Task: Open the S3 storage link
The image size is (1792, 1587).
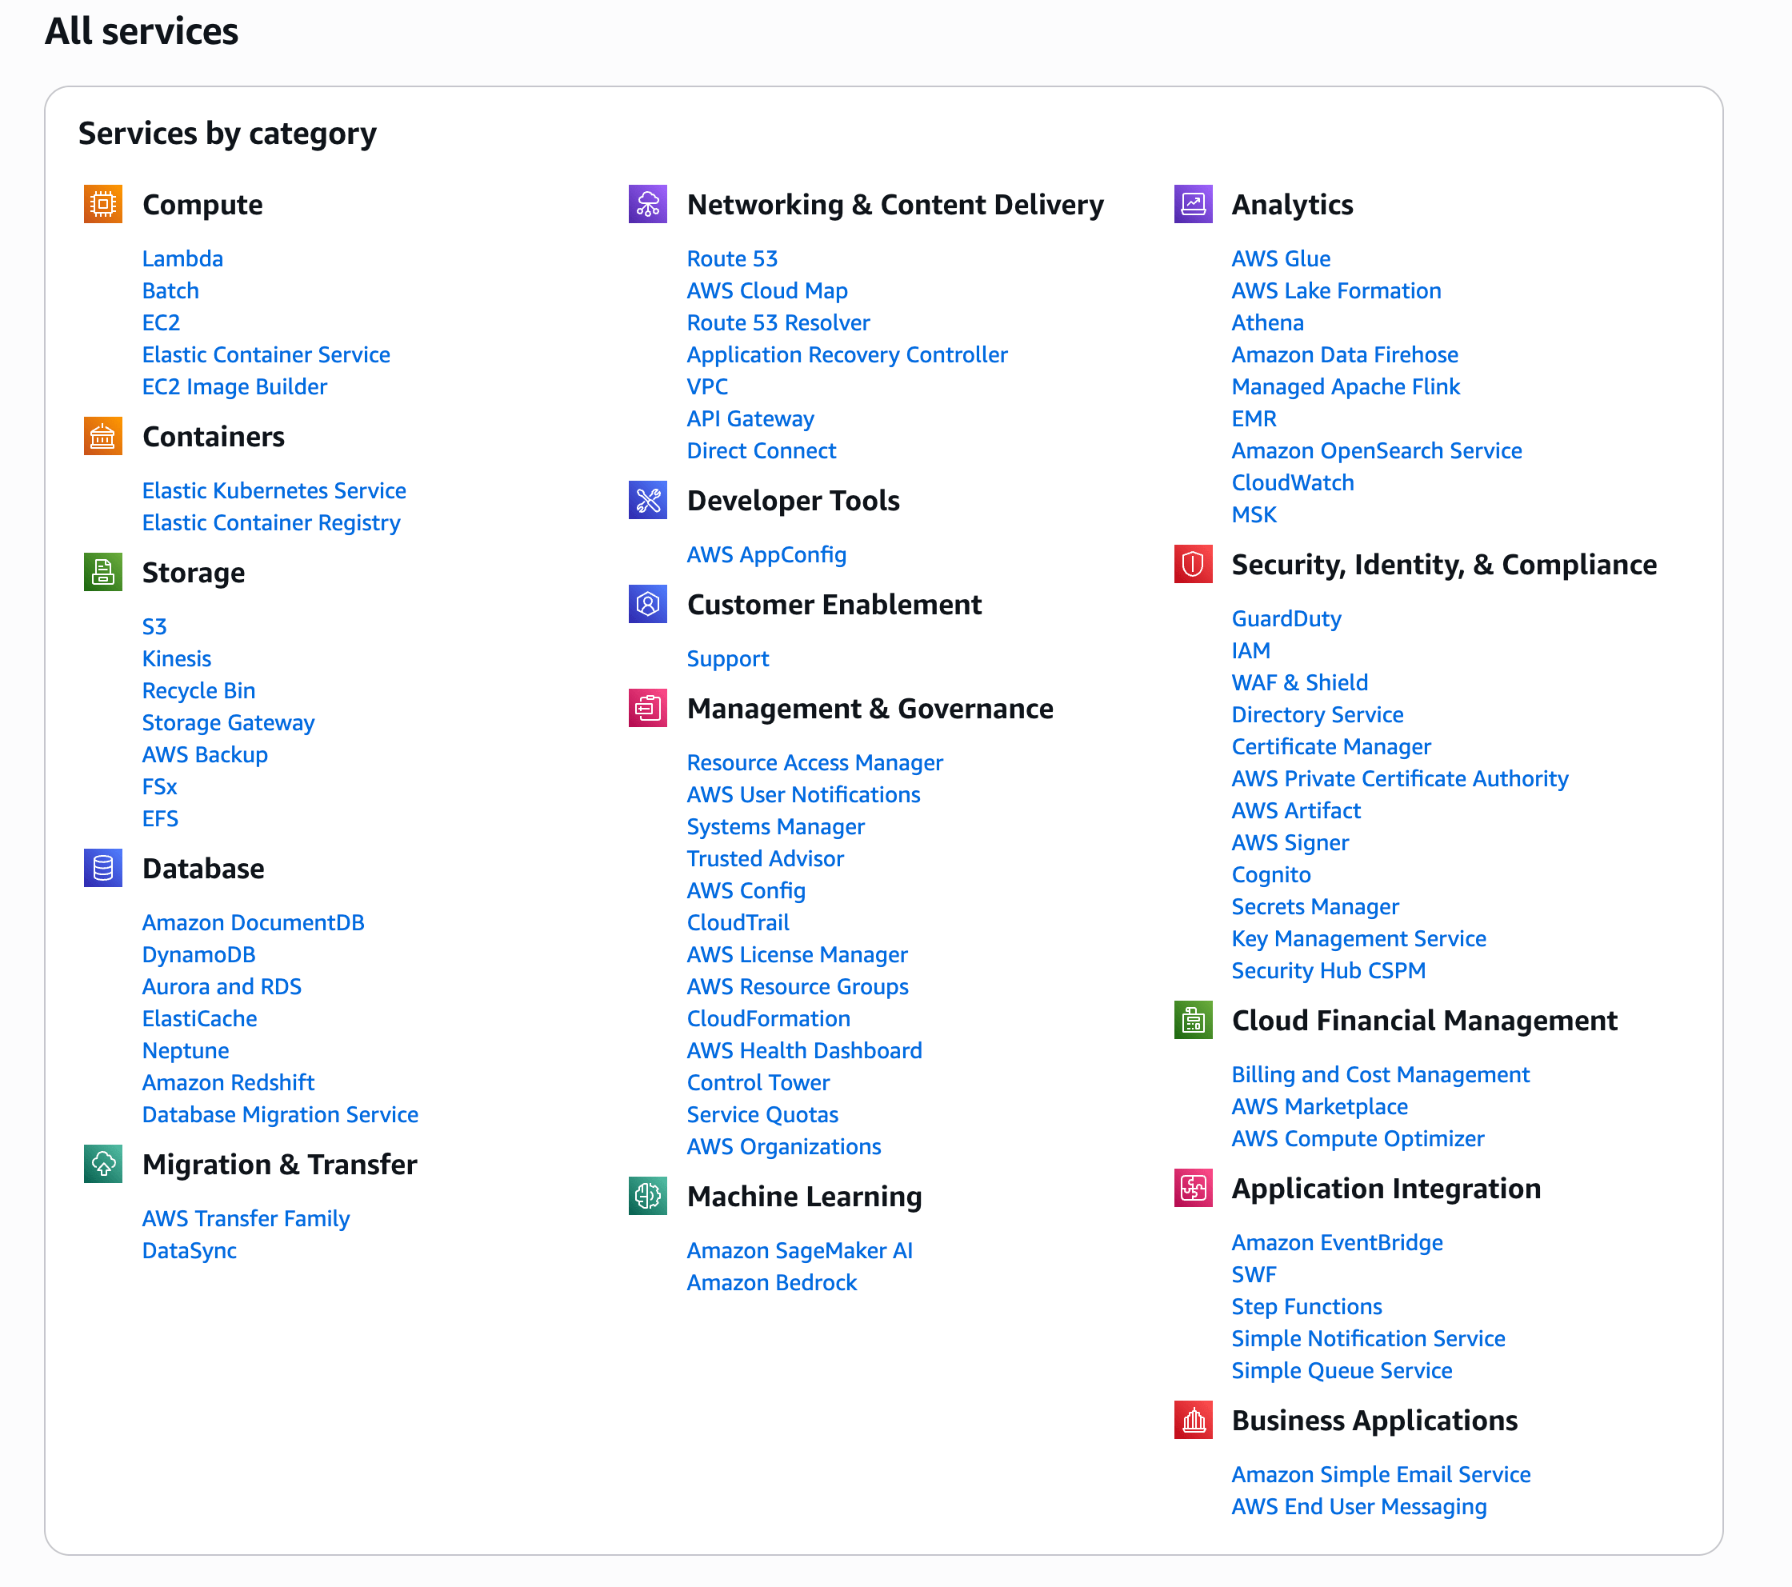Action: click(x=154, y=627)
